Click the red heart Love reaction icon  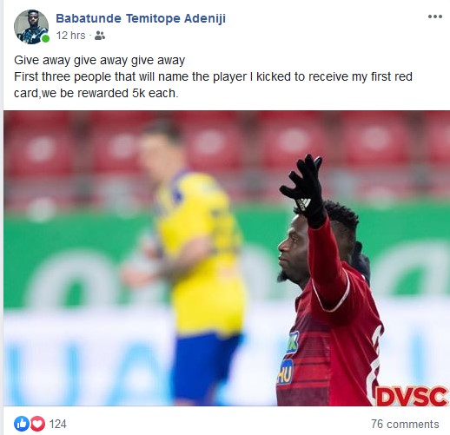(37, 424)
